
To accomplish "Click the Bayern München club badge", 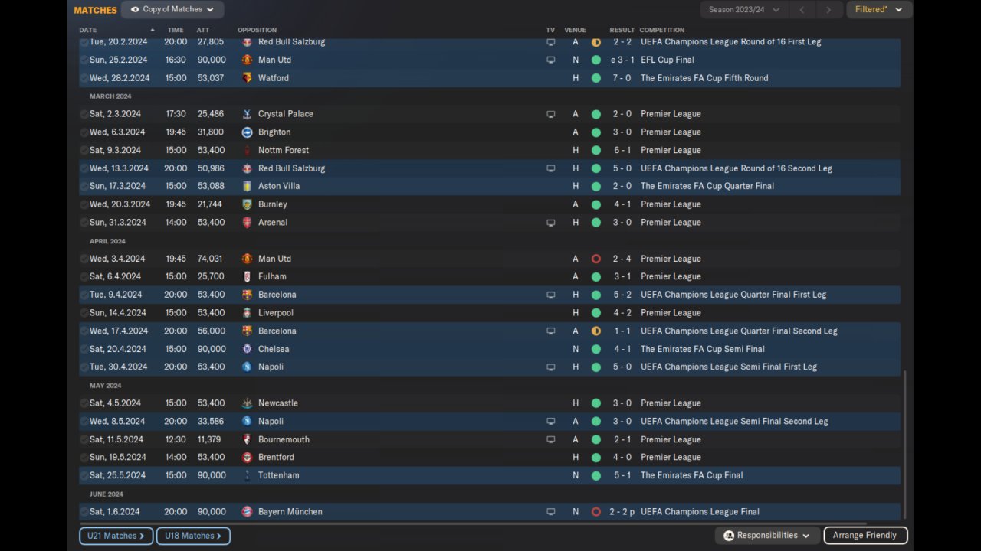I will coord(247,512).
